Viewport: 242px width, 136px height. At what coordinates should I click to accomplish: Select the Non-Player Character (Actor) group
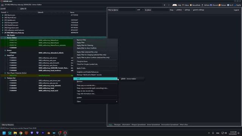17,73
